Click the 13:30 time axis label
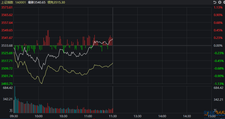 tap(138, 116)
